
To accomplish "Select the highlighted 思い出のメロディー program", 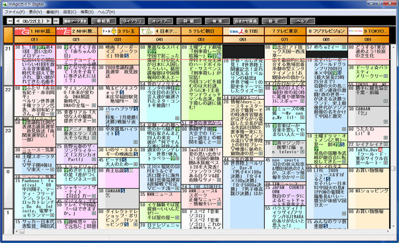I will pyautogui.click(x=35, y=65).
